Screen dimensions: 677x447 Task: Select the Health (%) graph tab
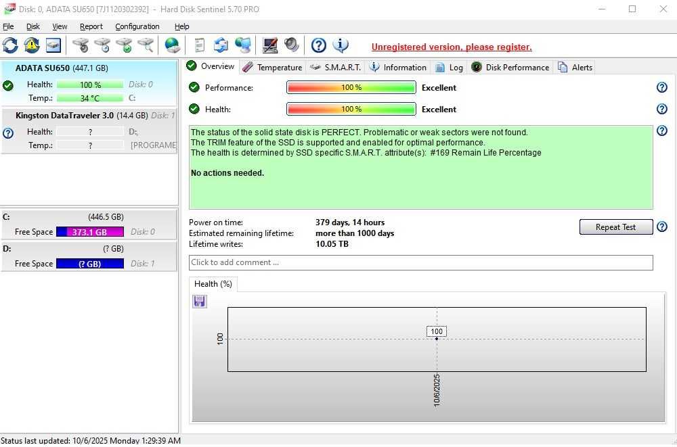pyautogui.click(x=213, y=285)
